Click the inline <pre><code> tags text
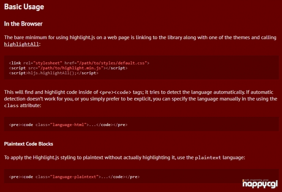 [115, 92]
